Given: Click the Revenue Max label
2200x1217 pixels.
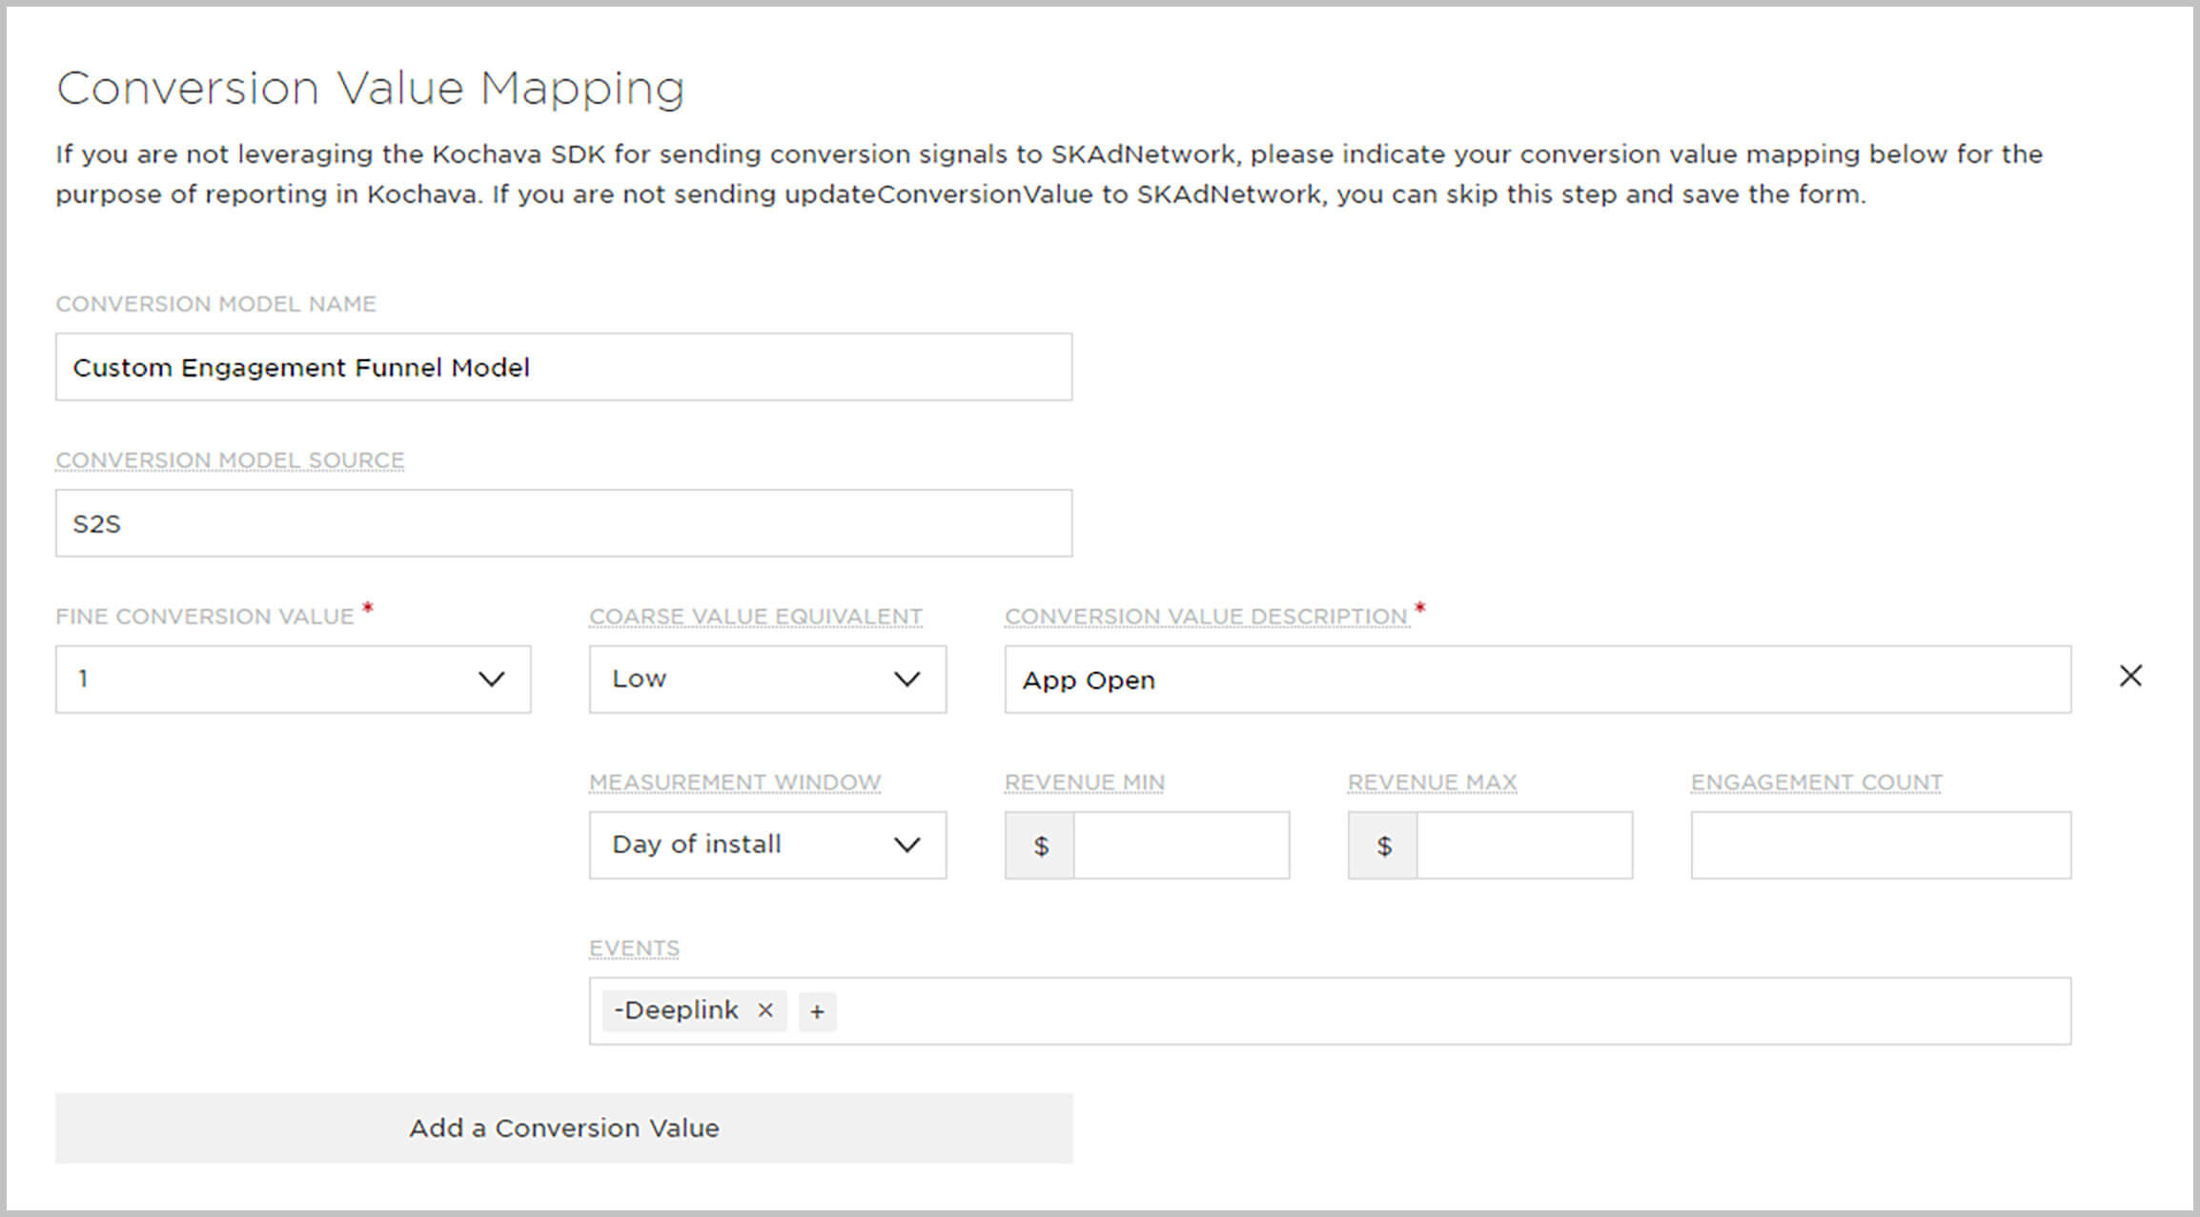Looking at the screenshot, I should [1432, 782].
